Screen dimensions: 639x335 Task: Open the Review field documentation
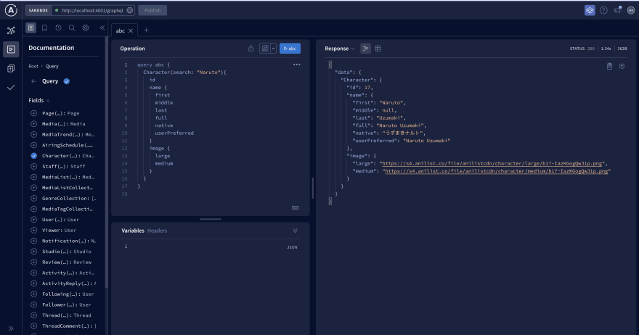click(66, 262)
